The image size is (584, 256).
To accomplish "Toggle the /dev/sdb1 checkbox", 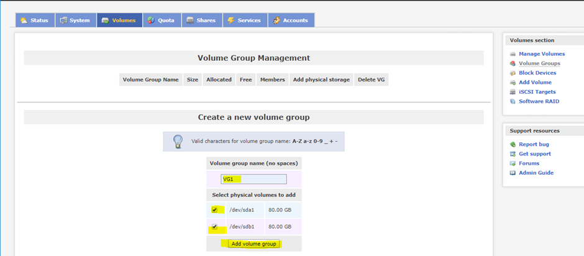I will pyautogui.click(x=214, y=227).
